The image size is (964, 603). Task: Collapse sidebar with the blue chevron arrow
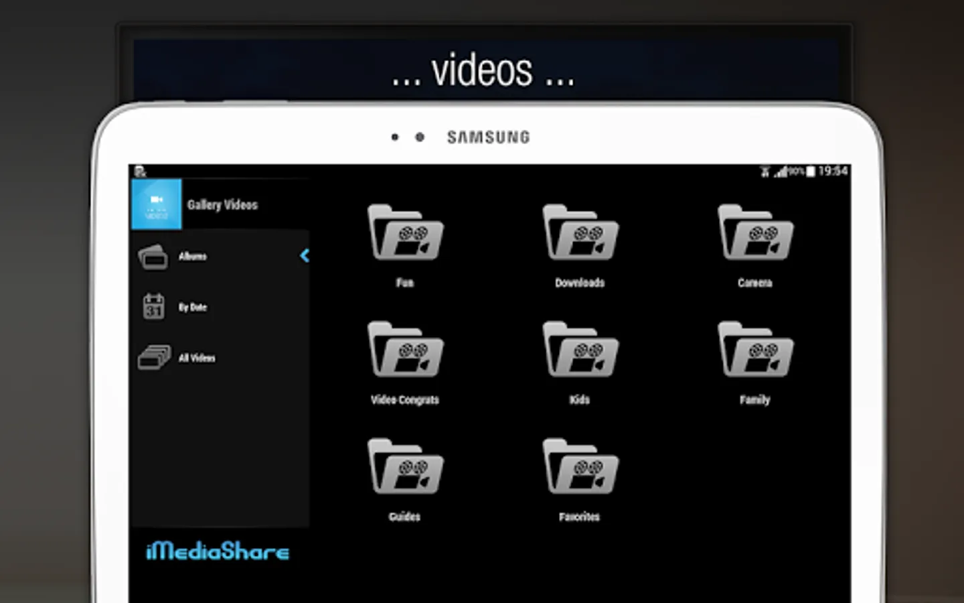pyautogui.click(x=305, y=255)
